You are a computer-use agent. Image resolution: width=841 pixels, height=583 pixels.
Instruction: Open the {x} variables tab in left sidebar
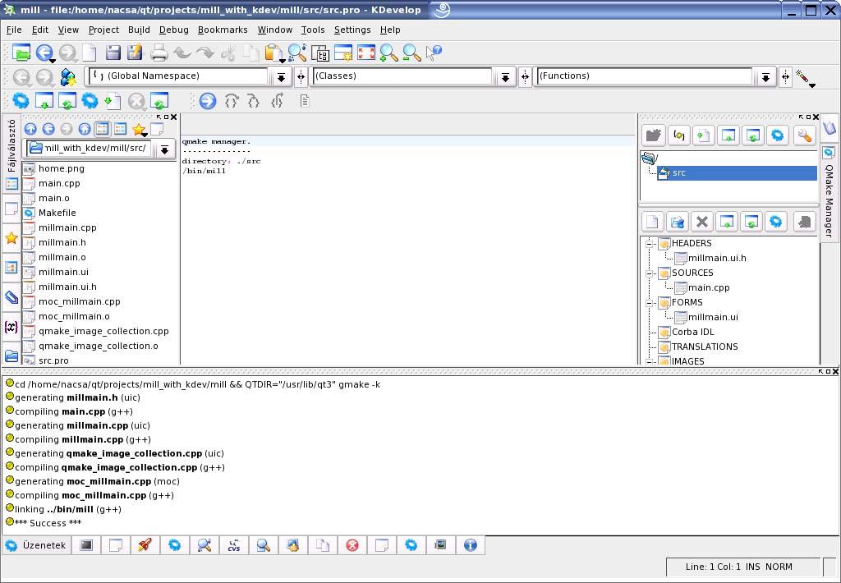coord(11,327)
